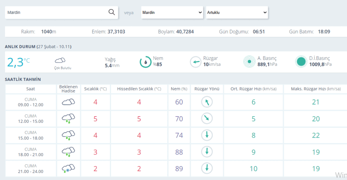Click the 2,3°C current temperature reading
The image size is (347, 180).
(x=19, y=62)
